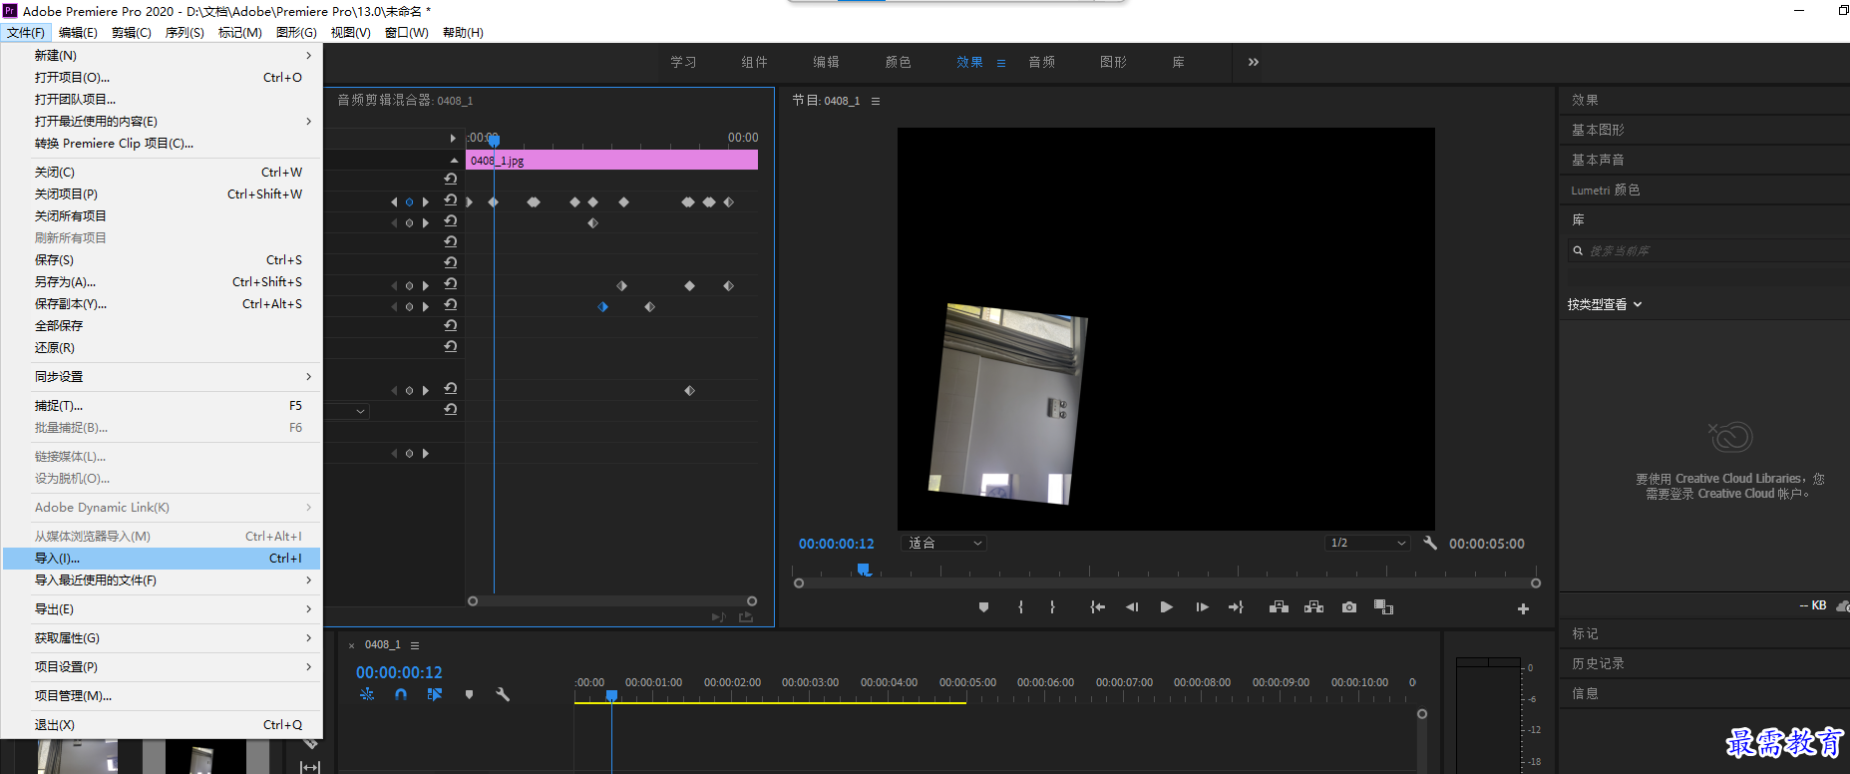Expand workspace overflow chevron
The height and width of the screenshot is (774, 1850).
click(x=1254, y=62)
